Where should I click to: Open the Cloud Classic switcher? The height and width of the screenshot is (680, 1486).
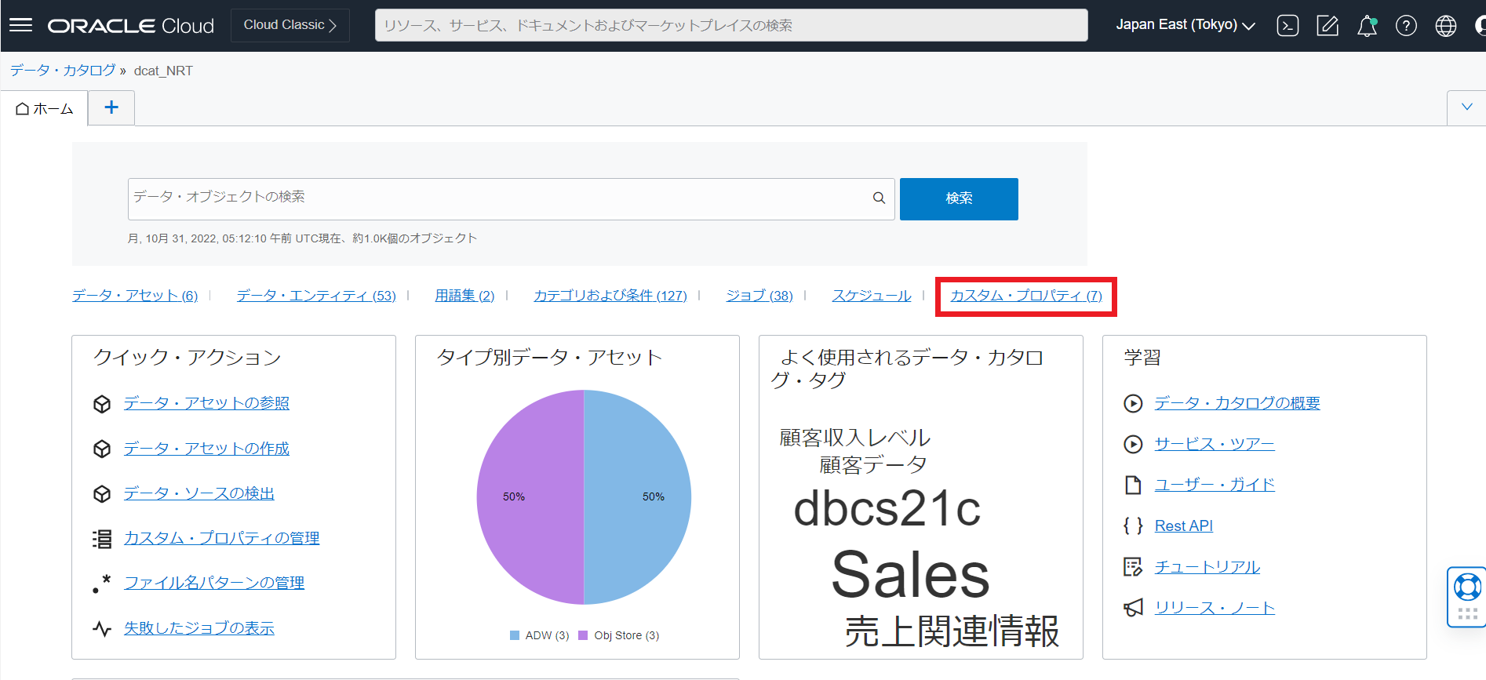pos(290,25)
